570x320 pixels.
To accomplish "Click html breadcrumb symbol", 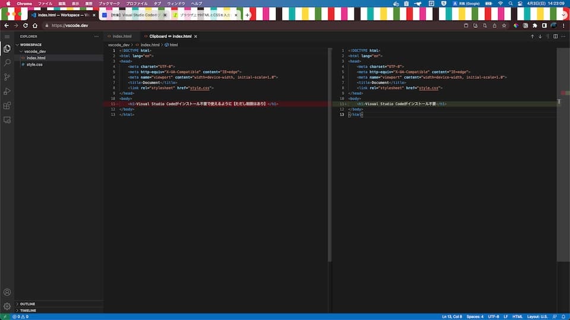I will [173, 45].
